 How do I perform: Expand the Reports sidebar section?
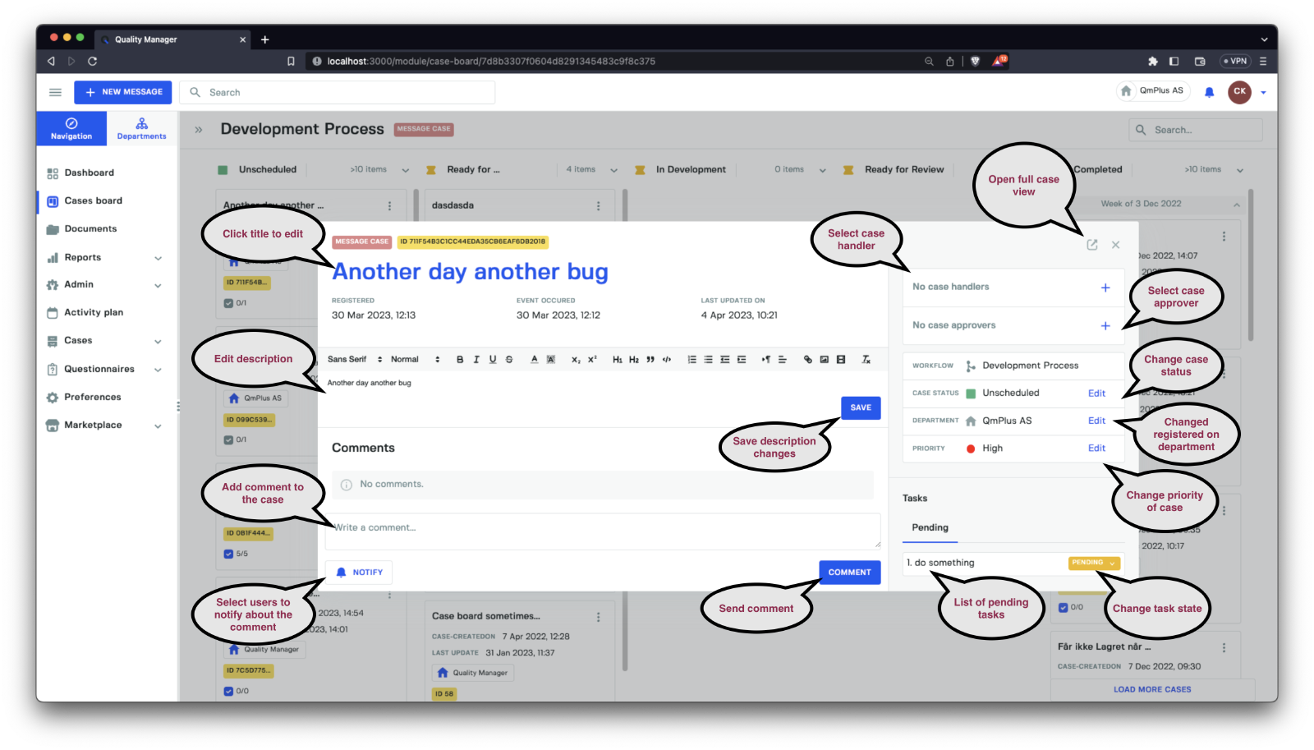pos(158,258)
